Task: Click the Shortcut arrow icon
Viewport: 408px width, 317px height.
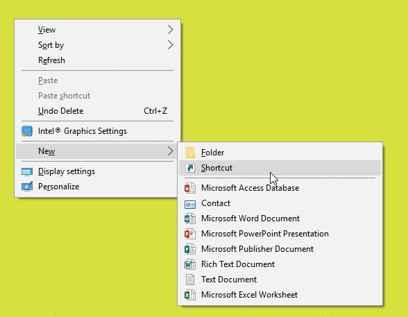Action: [x=190, y=168]
